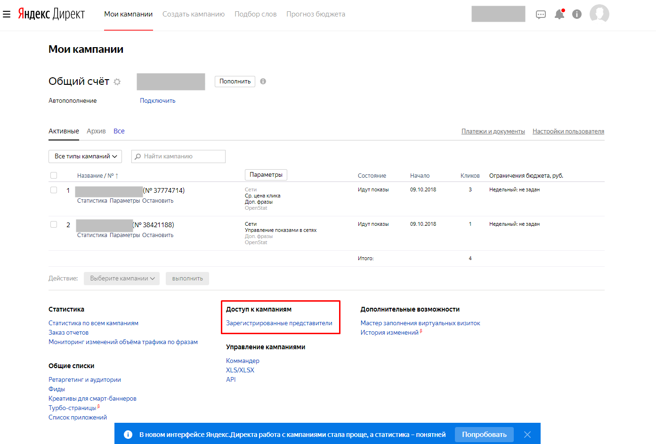Open Статистика for campaign 37774714

[92, 201]
